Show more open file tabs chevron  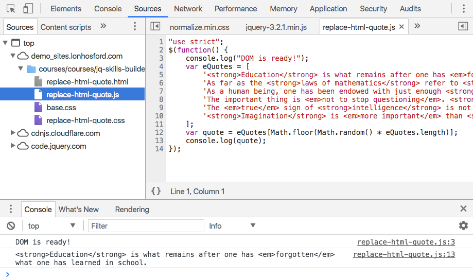pos(417,26)
